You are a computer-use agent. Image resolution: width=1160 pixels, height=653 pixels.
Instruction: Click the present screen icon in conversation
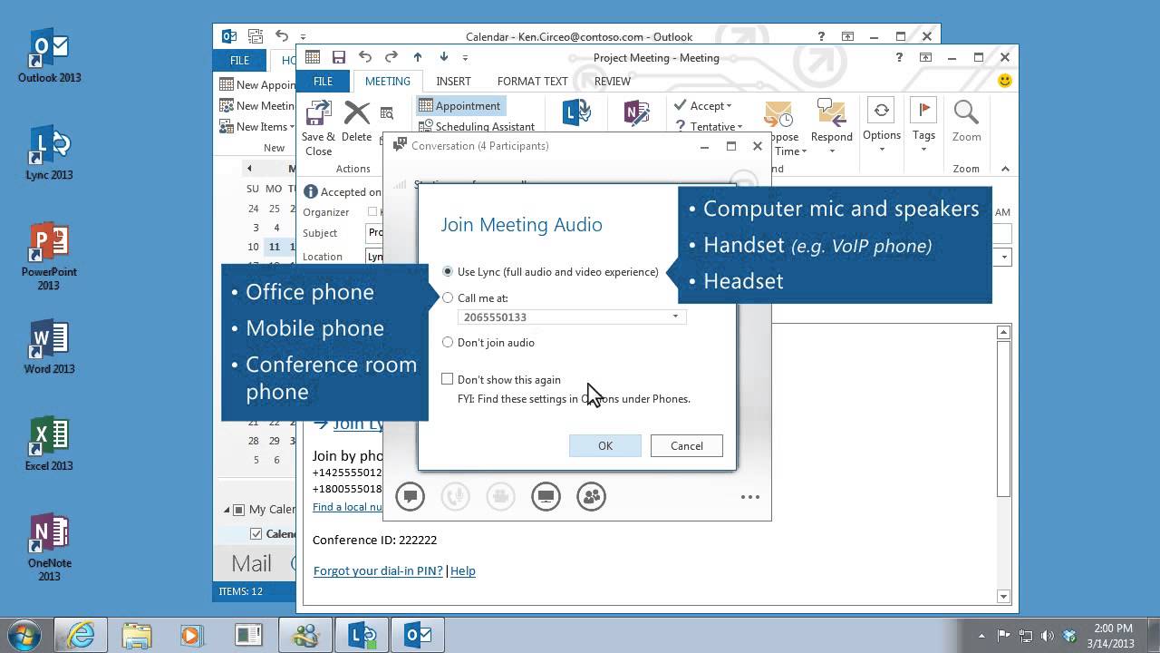[x=546, y=496]
